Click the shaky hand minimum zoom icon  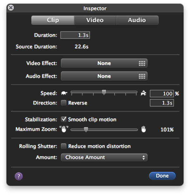coord(64,129)
